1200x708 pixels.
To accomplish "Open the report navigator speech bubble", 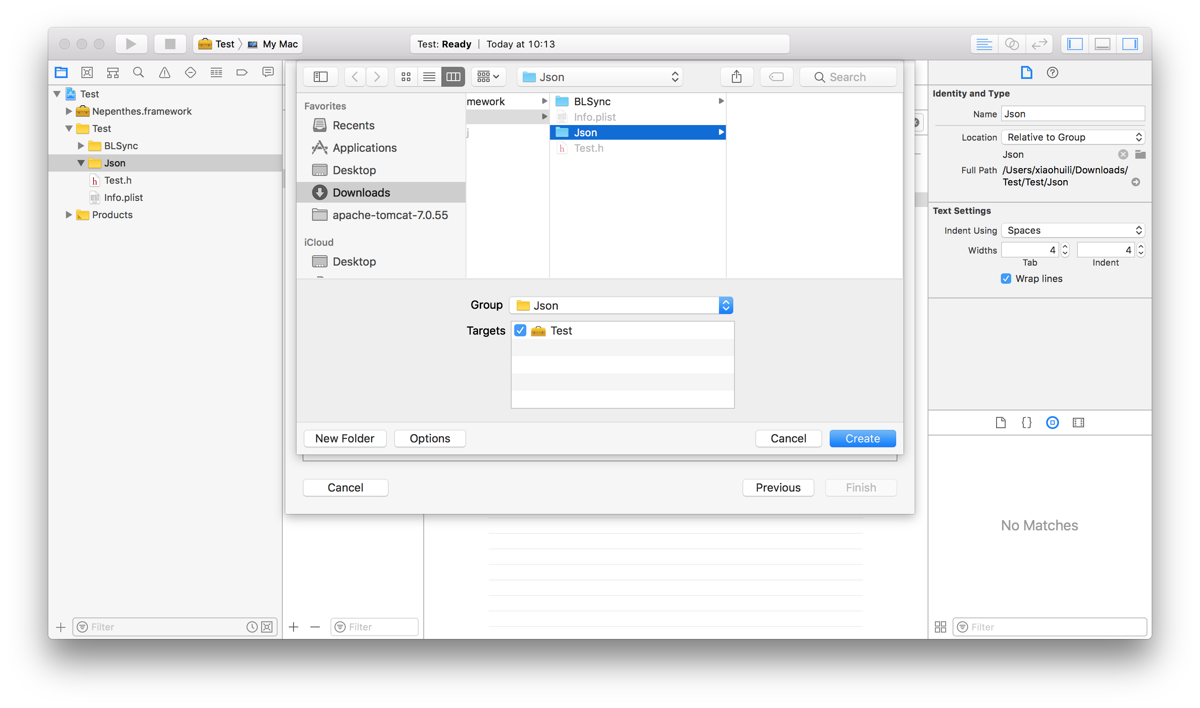I will [268, 72].
